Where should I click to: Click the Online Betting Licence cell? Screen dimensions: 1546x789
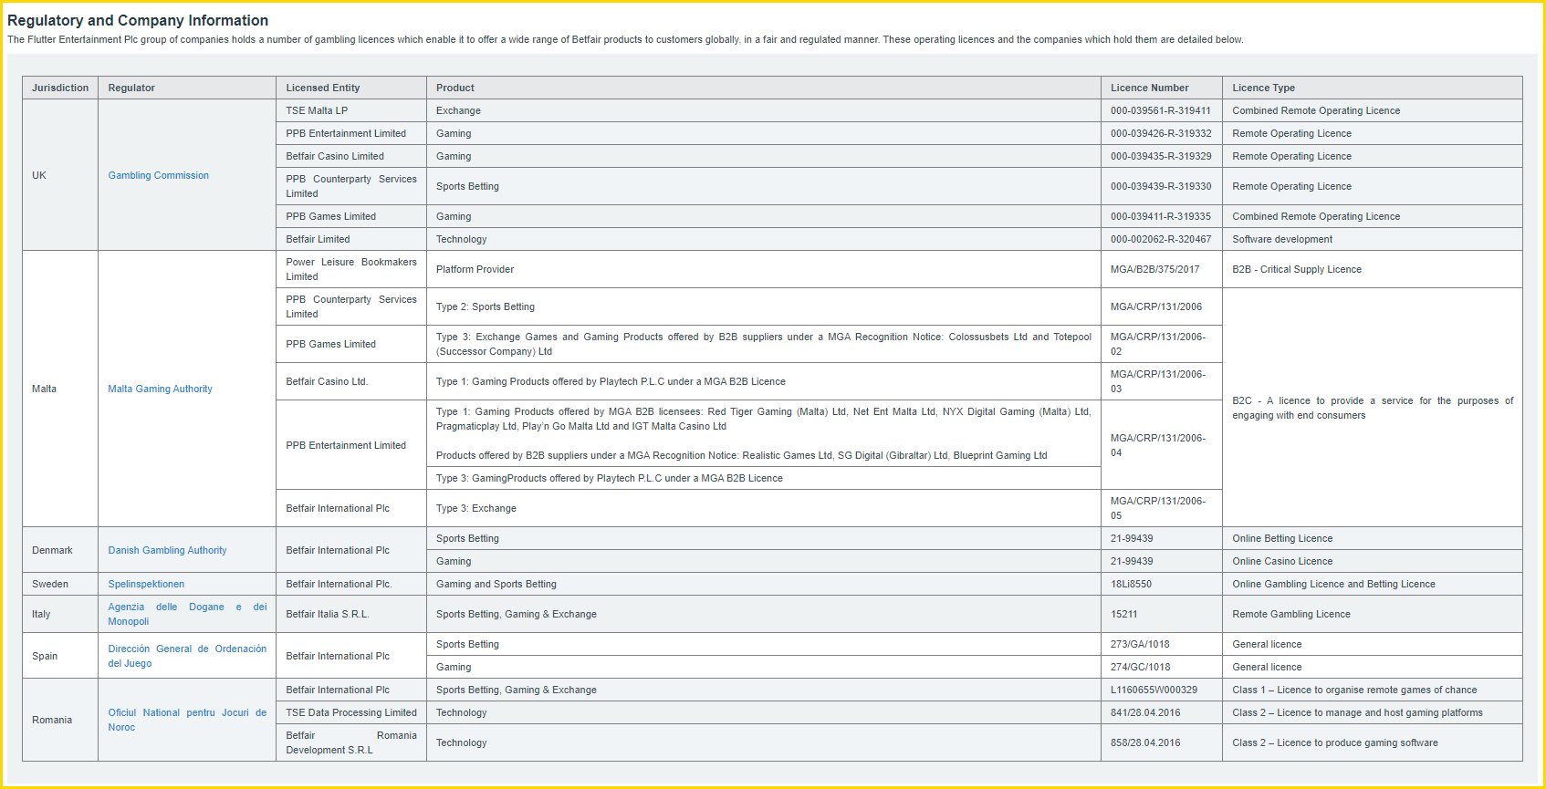coord(1373,538)
